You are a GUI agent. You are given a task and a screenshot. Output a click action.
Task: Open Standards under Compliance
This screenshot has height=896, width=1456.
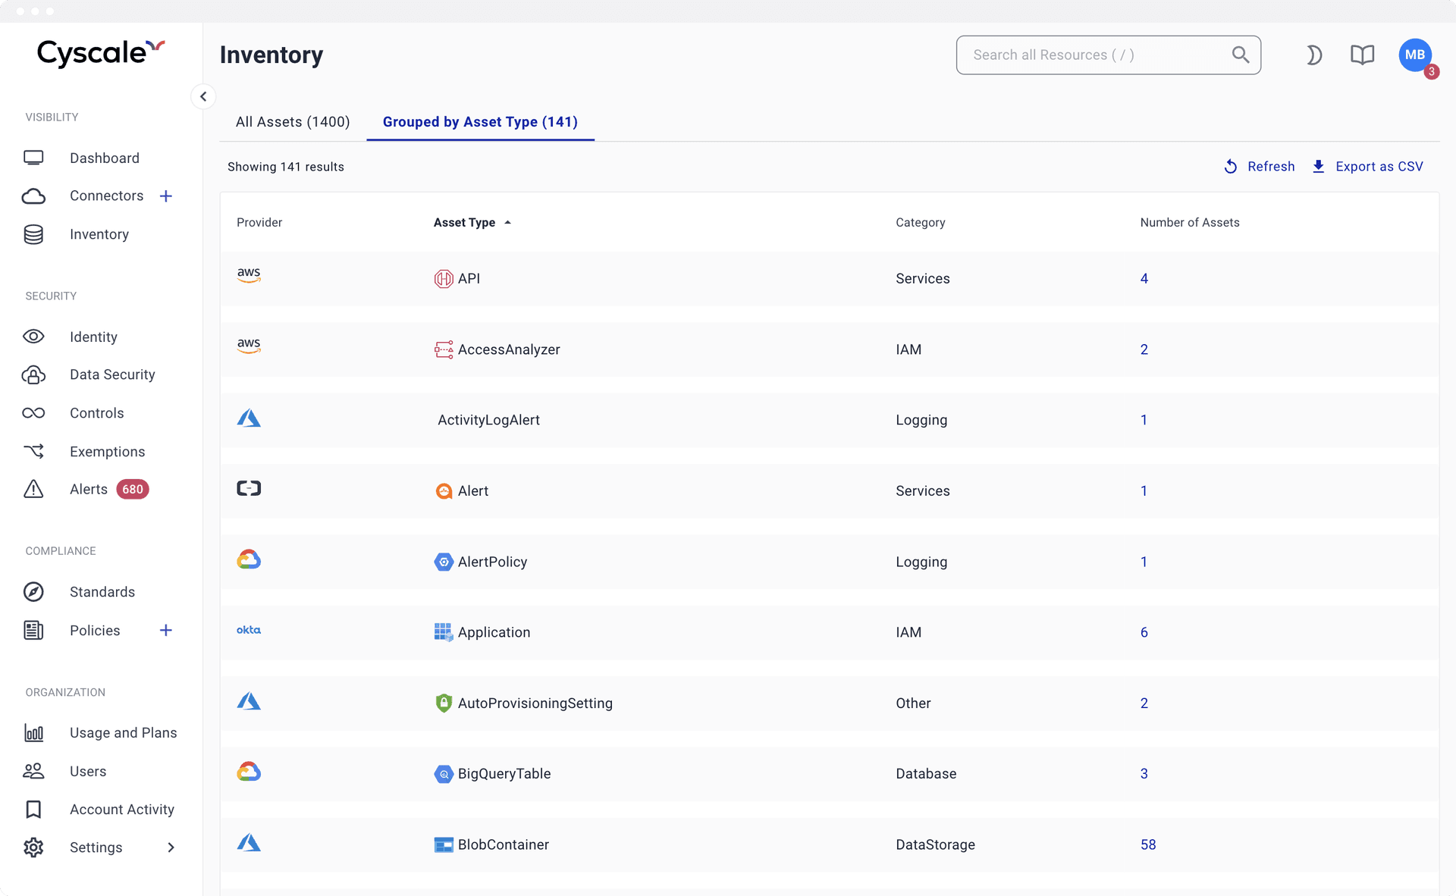click(102, 592)
